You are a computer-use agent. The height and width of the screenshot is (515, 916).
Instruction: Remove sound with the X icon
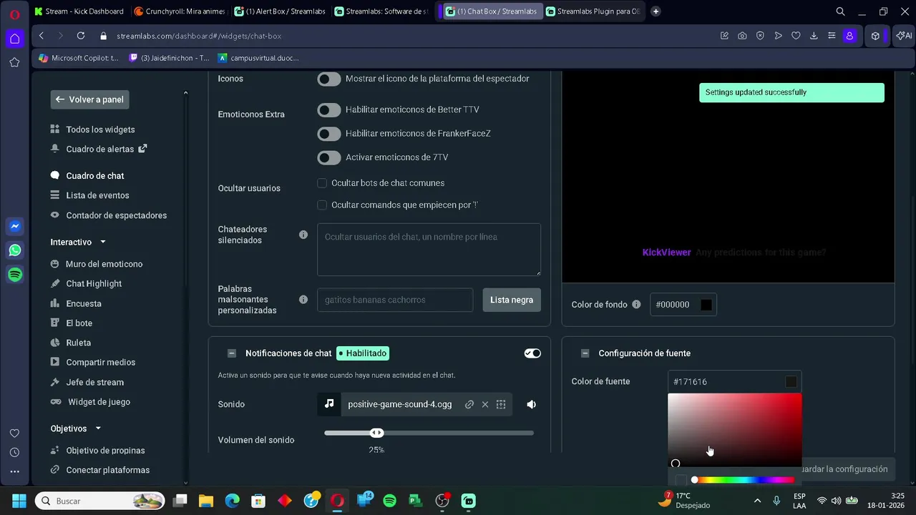(x=485, y=404)
